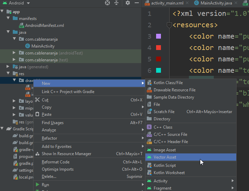
Task: Collapse the Gradle Scripts node
Action: pyautogui.click(x=2, y=128)
